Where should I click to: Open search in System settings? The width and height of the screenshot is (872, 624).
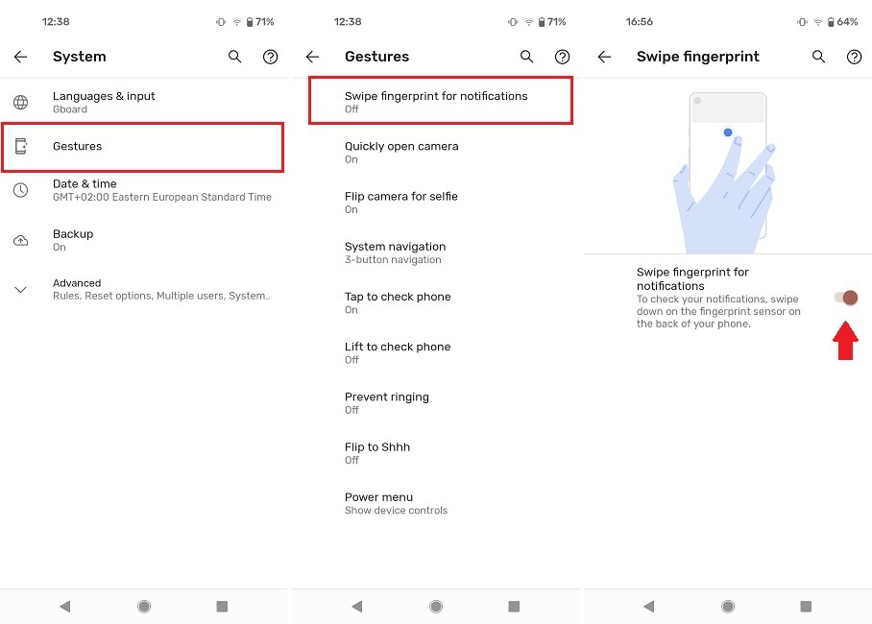234,57
